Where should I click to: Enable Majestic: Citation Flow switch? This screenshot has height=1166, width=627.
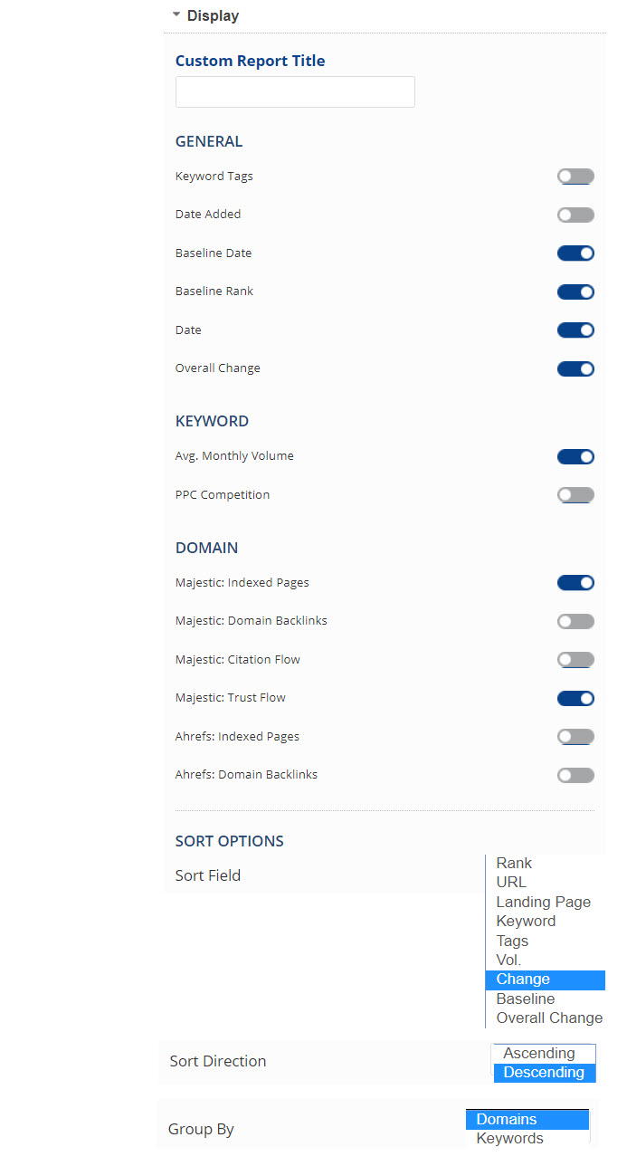point(575,660)
